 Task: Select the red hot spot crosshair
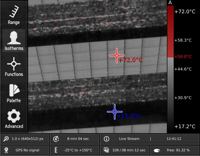[117, 56]
